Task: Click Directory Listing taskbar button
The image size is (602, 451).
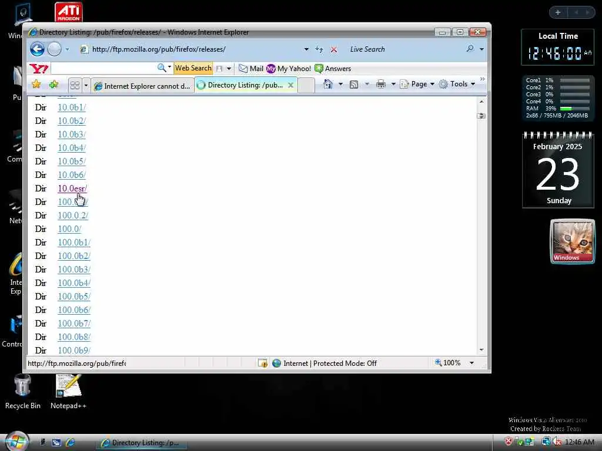Action: [141, 443]
